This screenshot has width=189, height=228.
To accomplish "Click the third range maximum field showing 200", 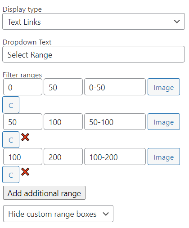I will click(x=63, y=156).
